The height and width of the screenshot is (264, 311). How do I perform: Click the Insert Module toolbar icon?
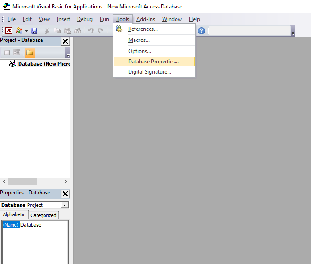click(x=19, y=31)
